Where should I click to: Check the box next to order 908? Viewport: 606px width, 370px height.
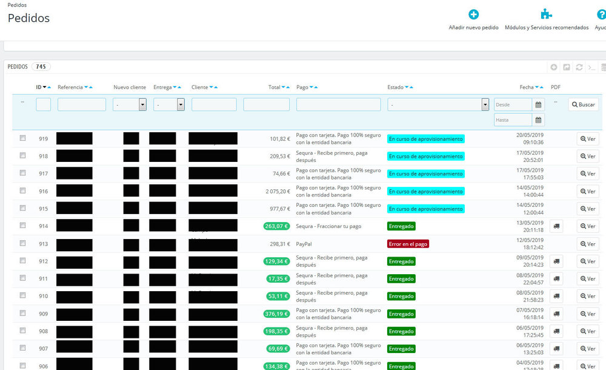click(22, 331)
